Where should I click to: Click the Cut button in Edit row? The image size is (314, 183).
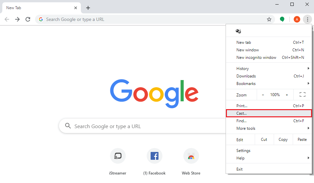264,140
